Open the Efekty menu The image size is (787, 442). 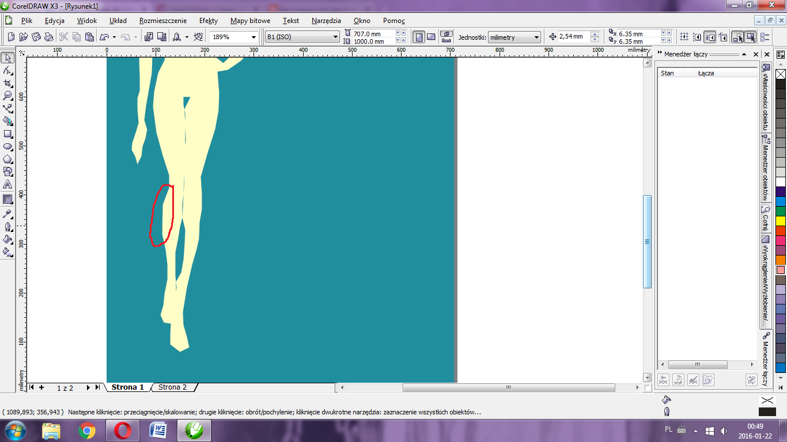click(208, 20)
